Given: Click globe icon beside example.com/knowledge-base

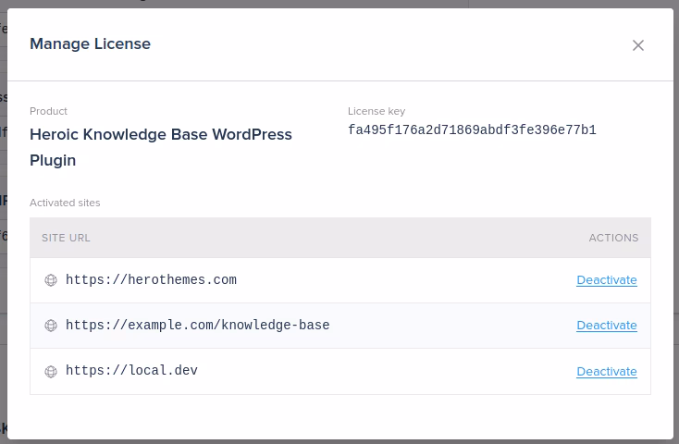Looking at the screenshot, I should 51,326.
